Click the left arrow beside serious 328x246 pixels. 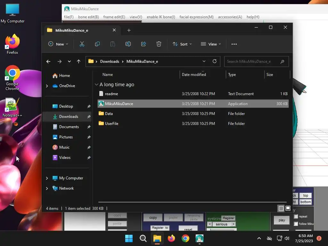coord(209,224)
